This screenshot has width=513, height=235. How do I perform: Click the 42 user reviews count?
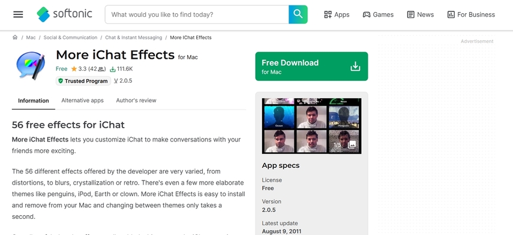coord(97,69)
